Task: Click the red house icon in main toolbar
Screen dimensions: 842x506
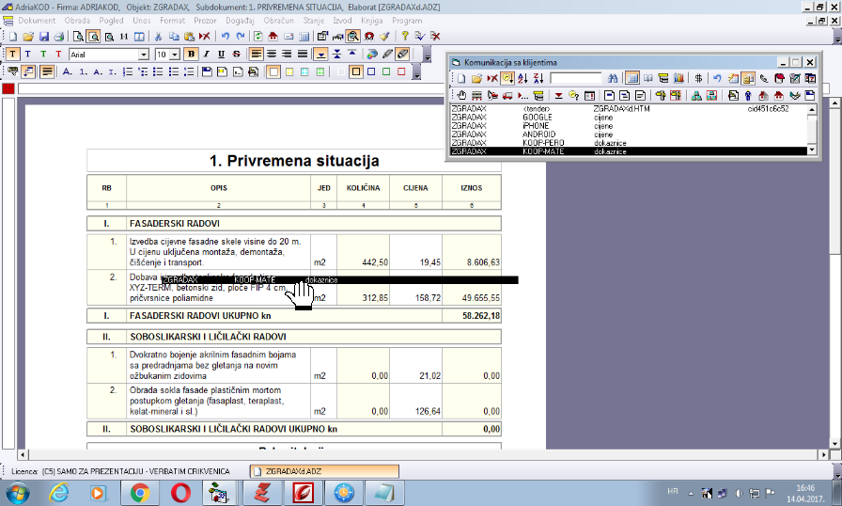Action: (x=273, y=37)
